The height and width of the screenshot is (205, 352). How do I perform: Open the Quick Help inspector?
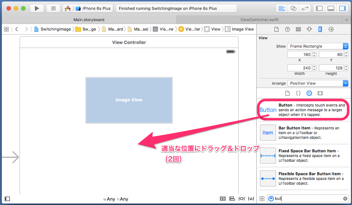coord(287,29)
